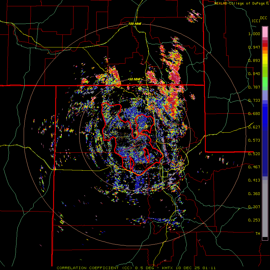This screenshot has height=270, width=270.
Task: Select the 0.787 scale value
Action: point(254,87)
